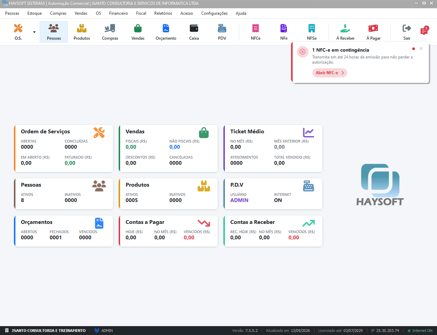Open the Estoque menu
Screen dimensions: 437x335
tap(35, 13)
